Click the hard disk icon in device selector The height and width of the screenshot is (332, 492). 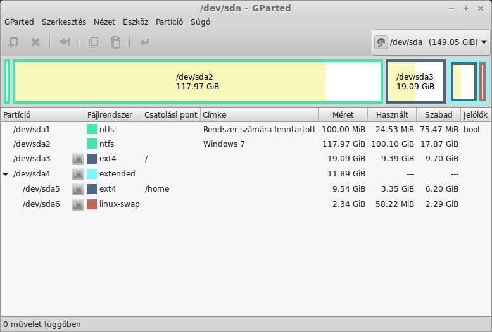tap(381, 42)
